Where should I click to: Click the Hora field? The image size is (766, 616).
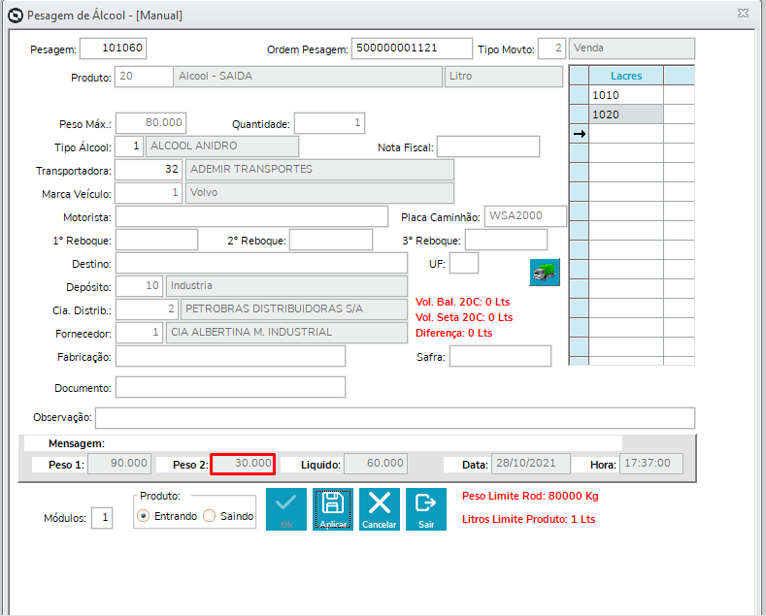pos(651,464)
